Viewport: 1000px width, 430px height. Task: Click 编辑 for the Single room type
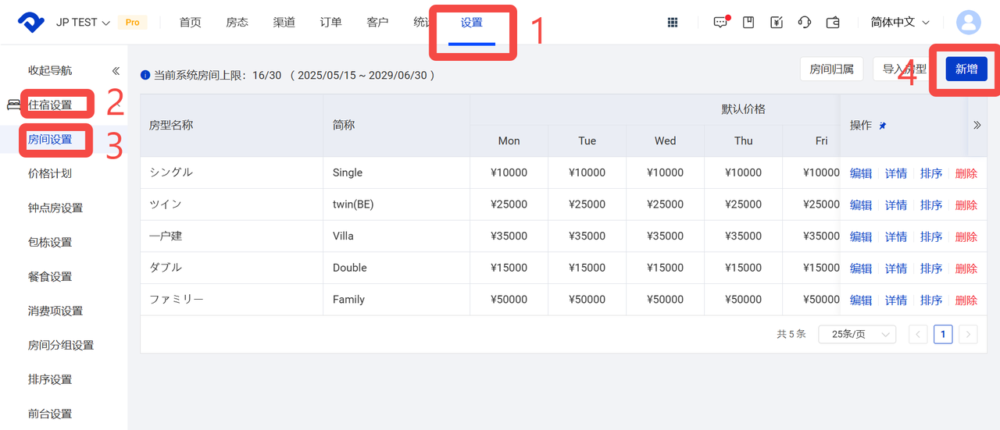click(x=860, y=173)
